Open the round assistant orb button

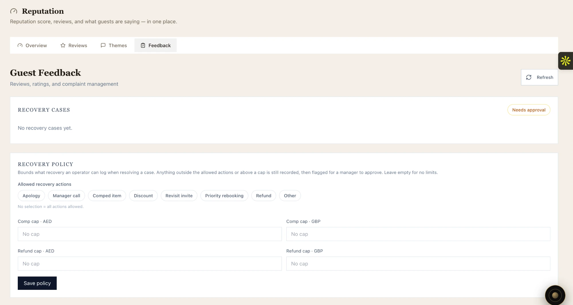click(555, 295)
